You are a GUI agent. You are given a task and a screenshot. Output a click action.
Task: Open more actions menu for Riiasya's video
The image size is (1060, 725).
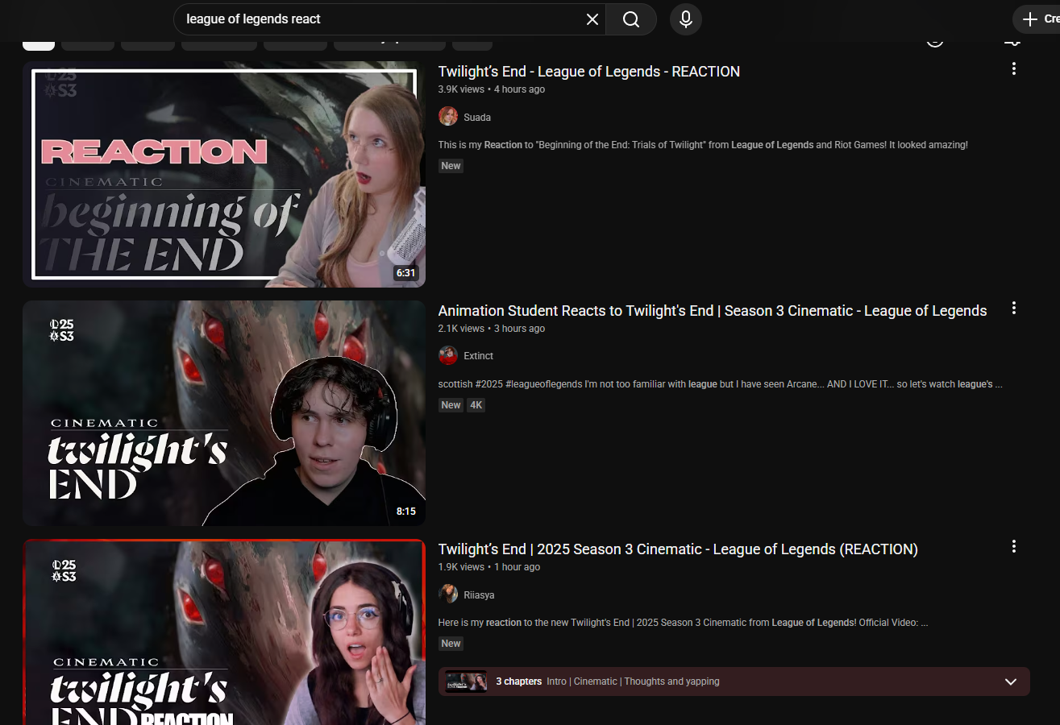pos(1014,546)
